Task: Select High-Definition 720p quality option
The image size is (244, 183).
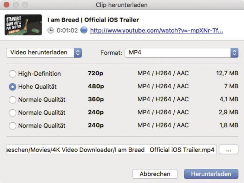Action: (x=12, y=74)
